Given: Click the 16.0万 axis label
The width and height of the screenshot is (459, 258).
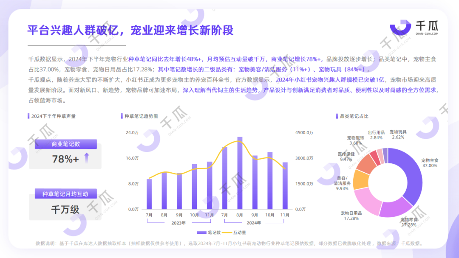Looking at the screenshot, I should [x=132, y=158].
